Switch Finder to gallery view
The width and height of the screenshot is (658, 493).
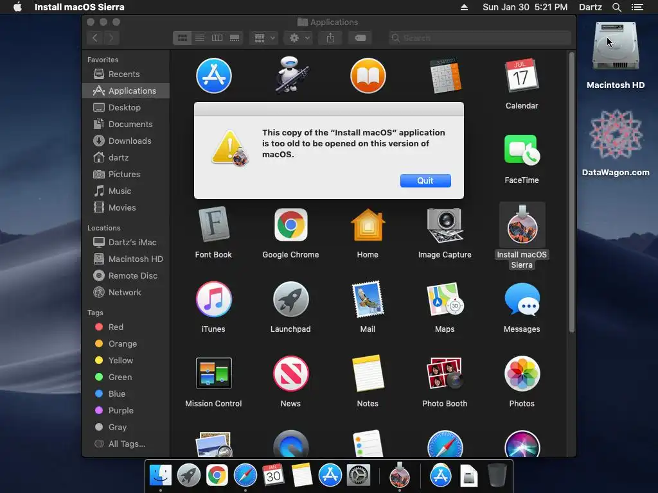tap(235, 38)
